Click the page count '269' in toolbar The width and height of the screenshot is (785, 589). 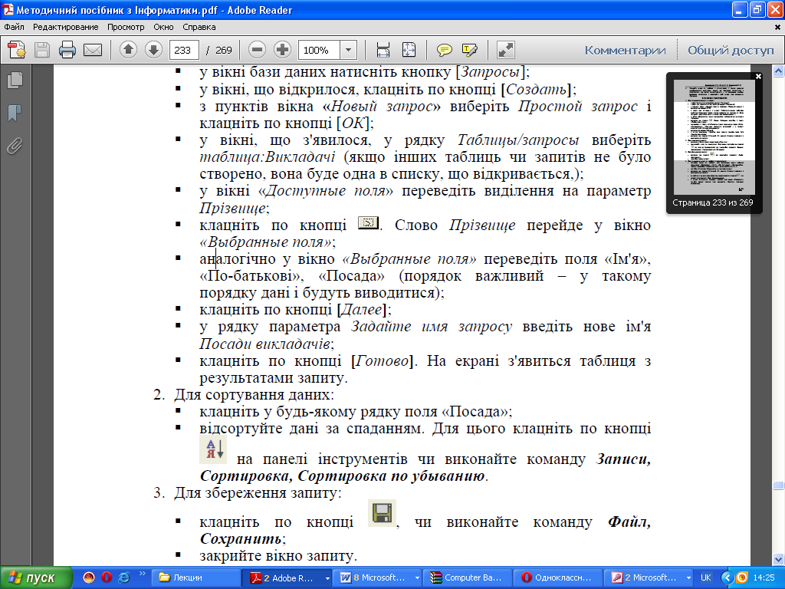(x=223, y=50)
